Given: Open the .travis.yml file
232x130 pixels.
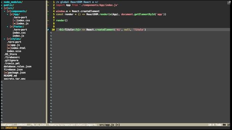Looking at the screenshot, I should pos(12,64).
